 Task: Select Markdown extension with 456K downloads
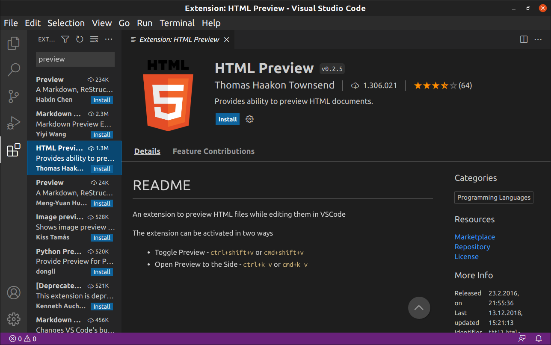coord(74,323)
